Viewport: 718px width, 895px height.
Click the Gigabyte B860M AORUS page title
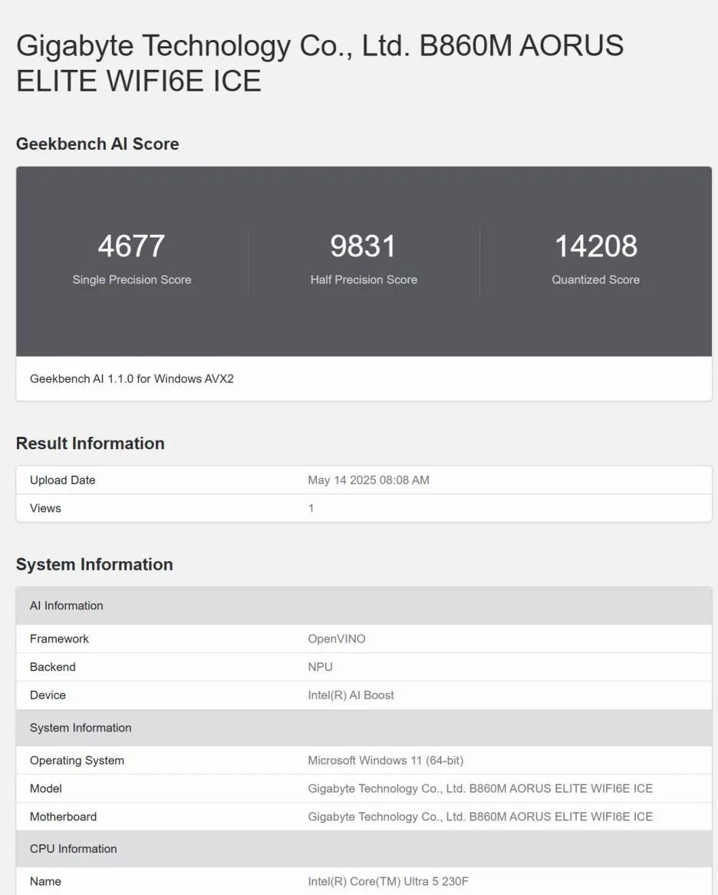point(319,63)
